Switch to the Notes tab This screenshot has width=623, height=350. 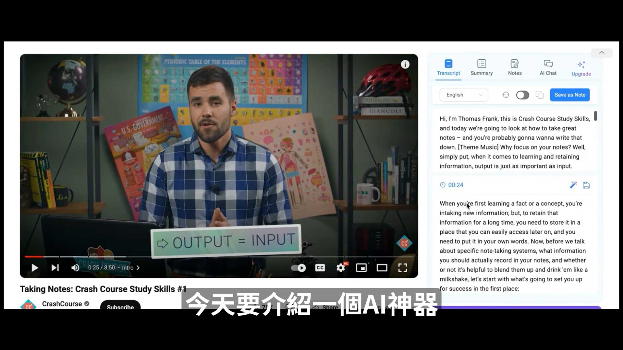click(x=515, y=68)
